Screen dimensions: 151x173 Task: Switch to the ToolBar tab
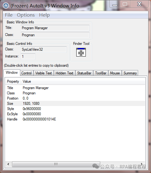click(101, 73)
